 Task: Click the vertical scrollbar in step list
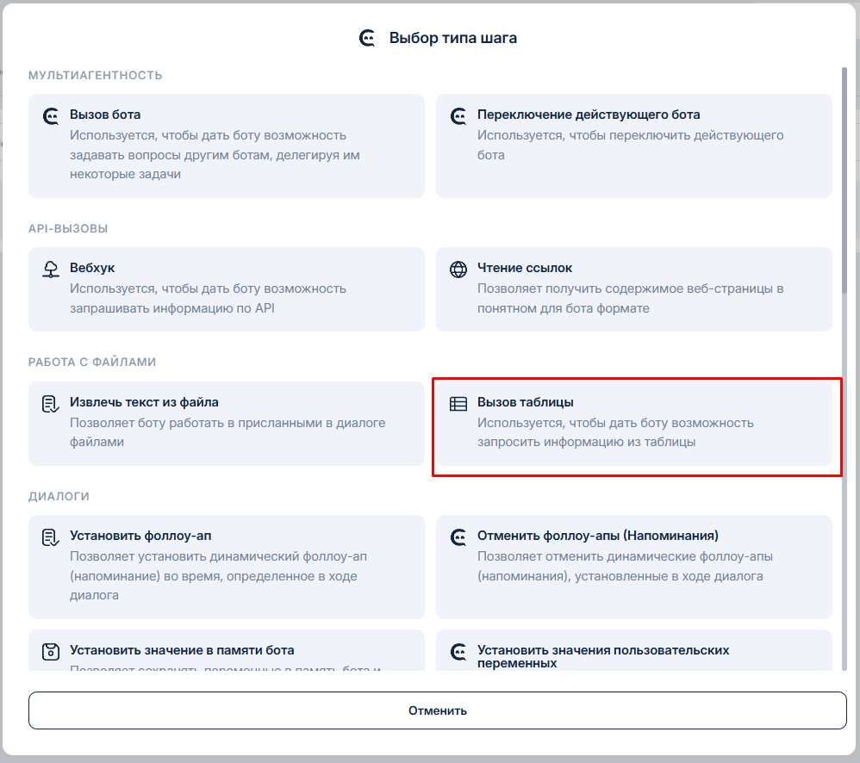844,181
